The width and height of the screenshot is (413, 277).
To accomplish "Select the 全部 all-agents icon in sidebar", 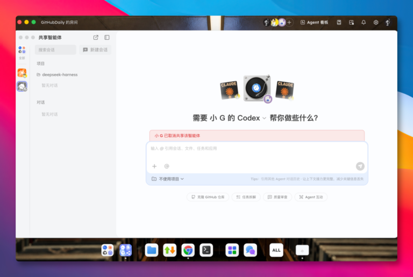I will pos(22,52).
